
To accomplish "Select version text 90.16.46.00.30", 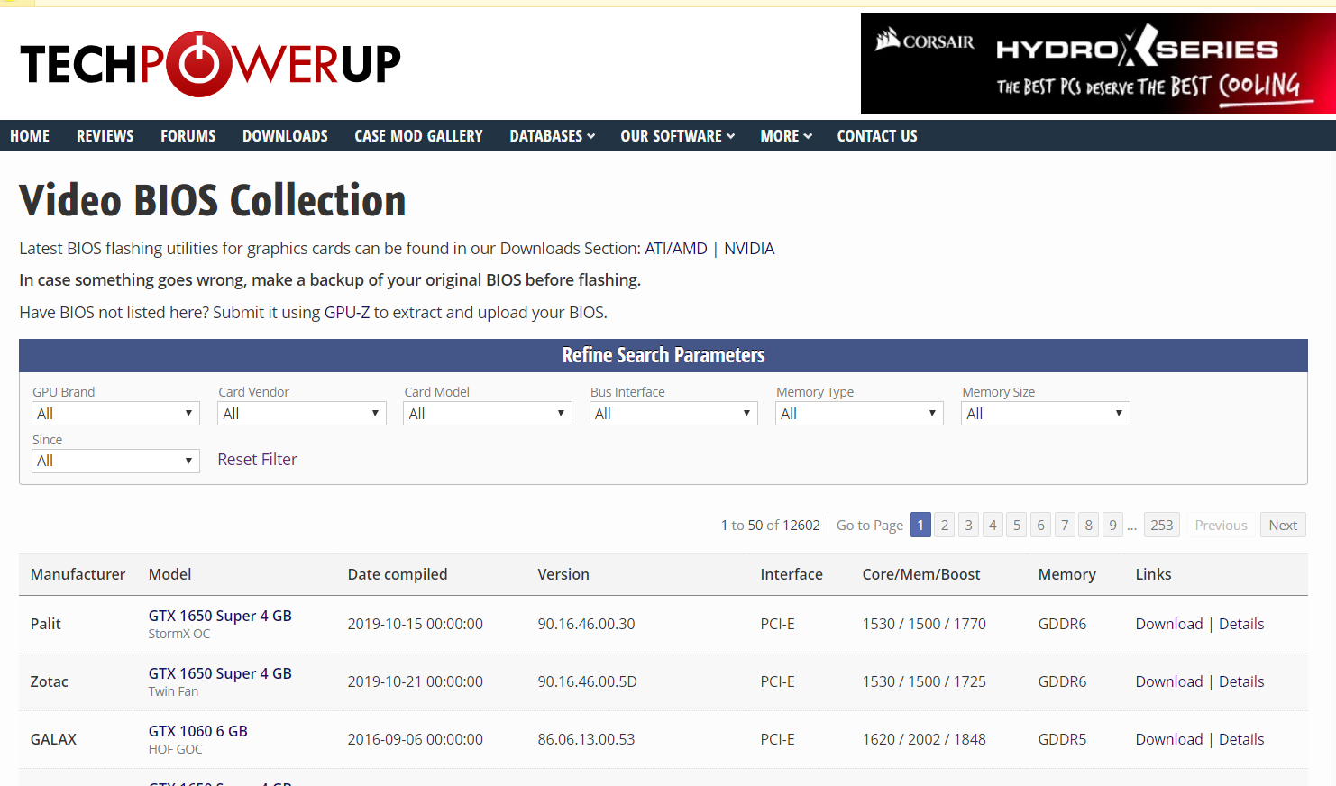I will [x=586, y=624].
